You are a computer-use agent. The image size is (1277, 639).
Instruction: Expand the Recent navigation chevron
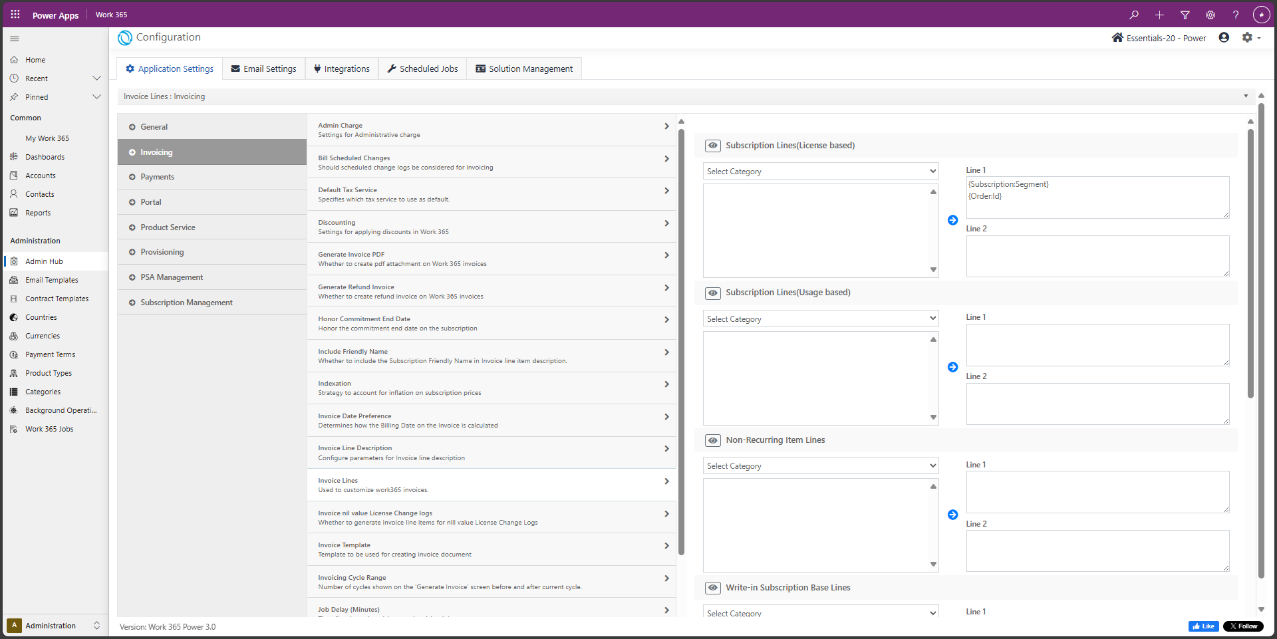tap(96, 78)
